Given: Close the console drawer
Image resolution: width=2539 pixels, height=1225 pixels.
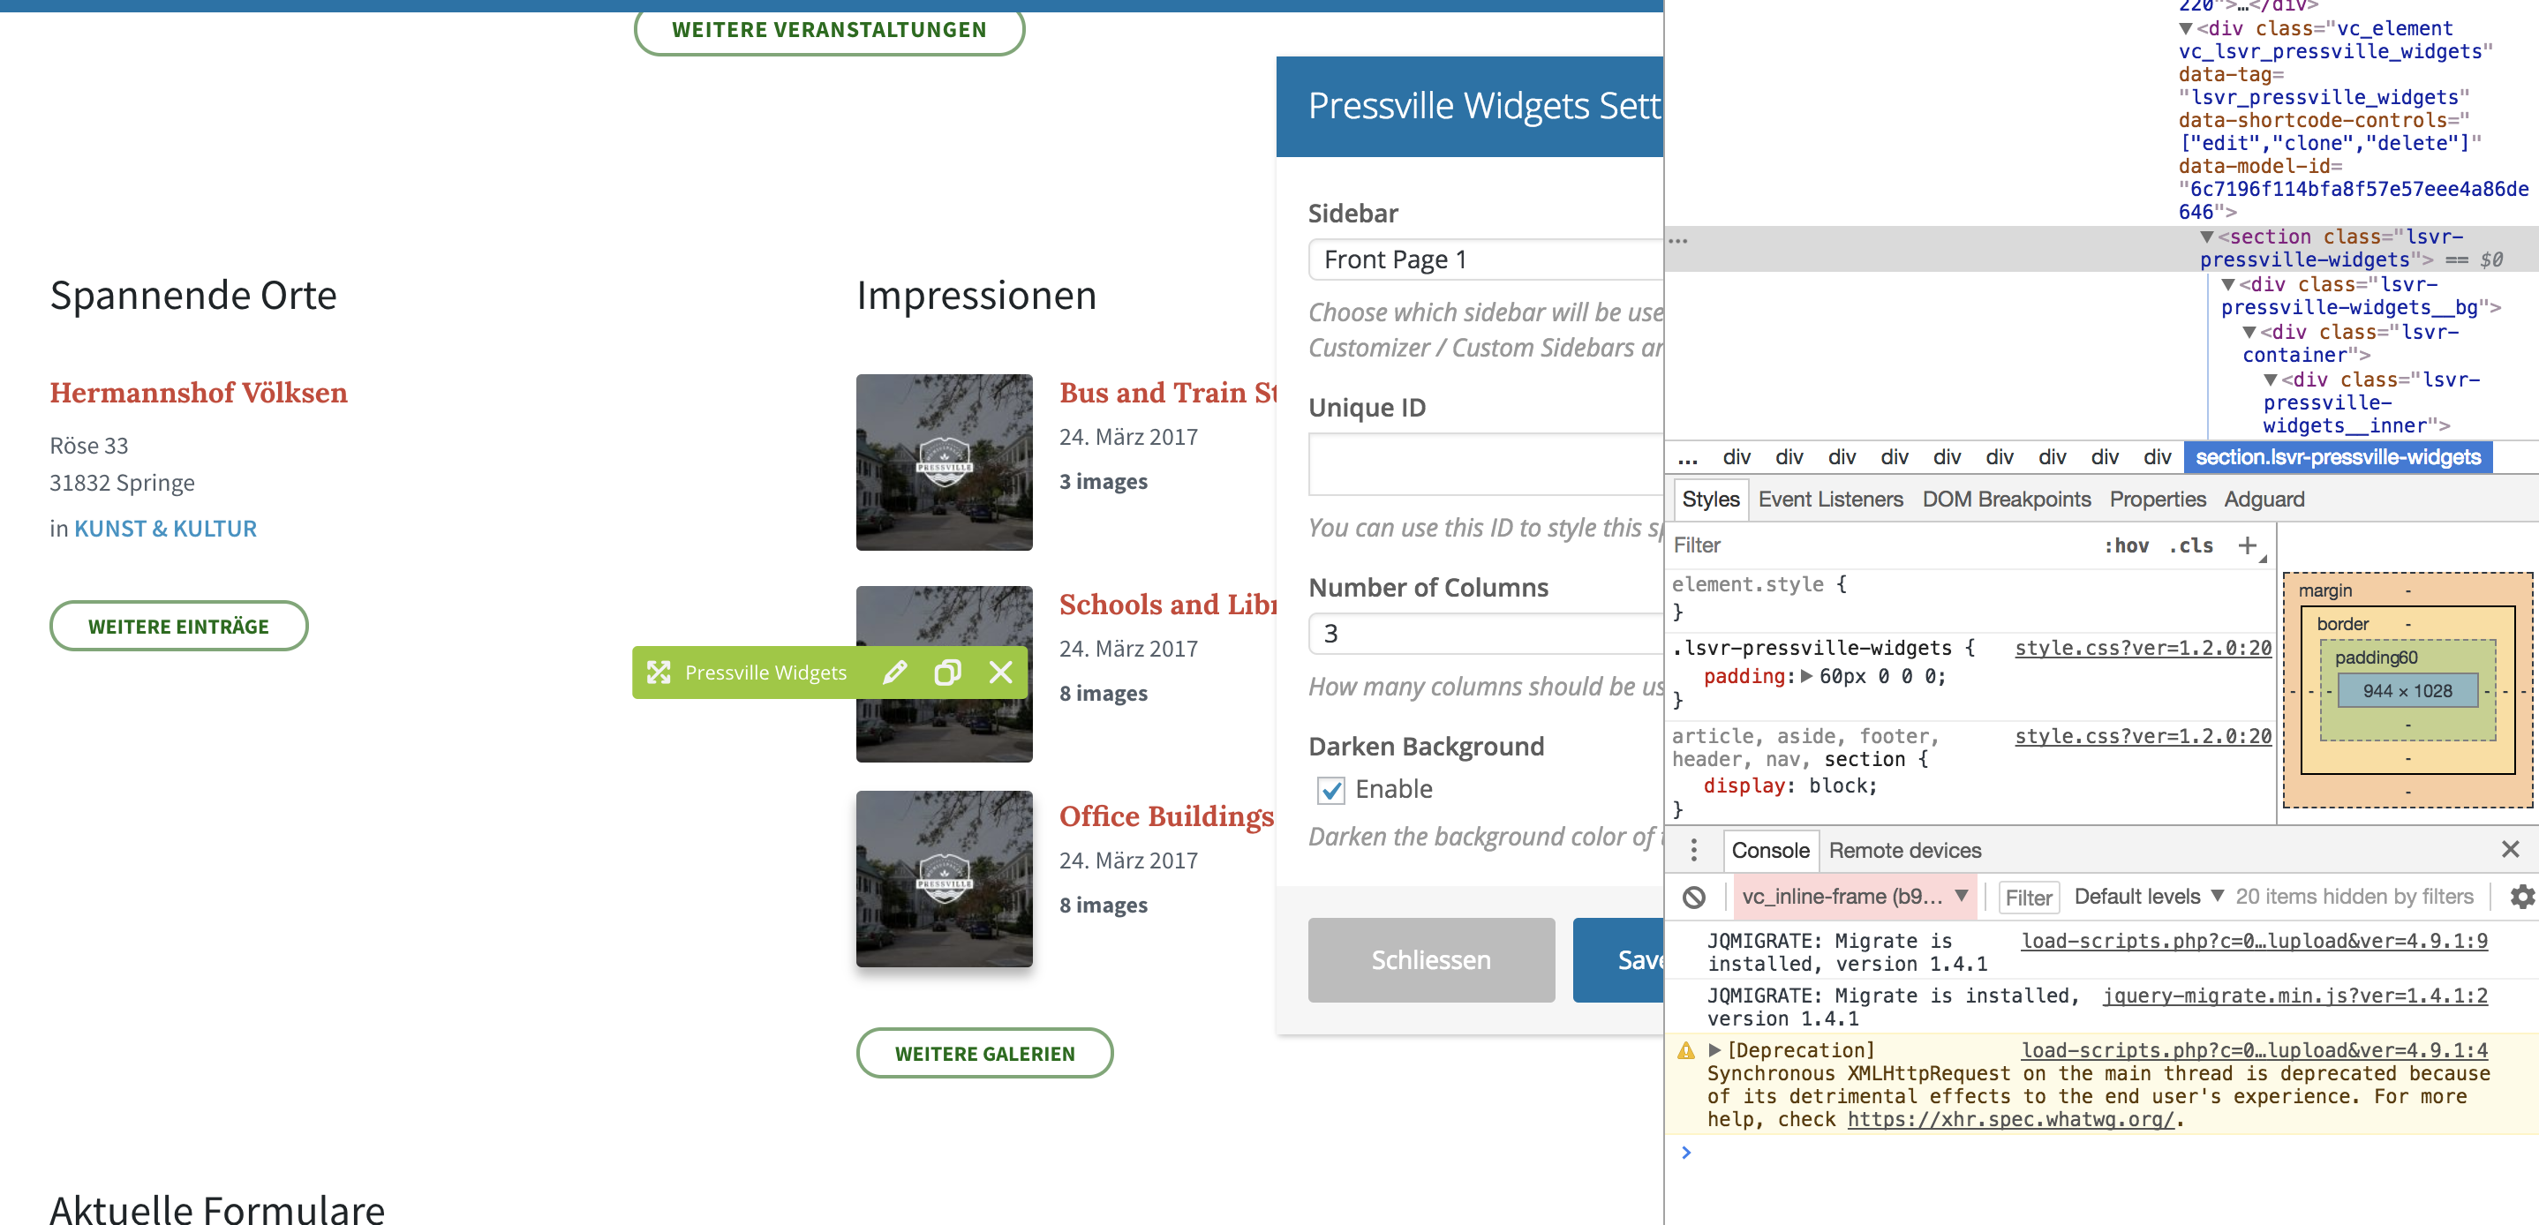Looking at the screenshot, I should [2511, 850].
